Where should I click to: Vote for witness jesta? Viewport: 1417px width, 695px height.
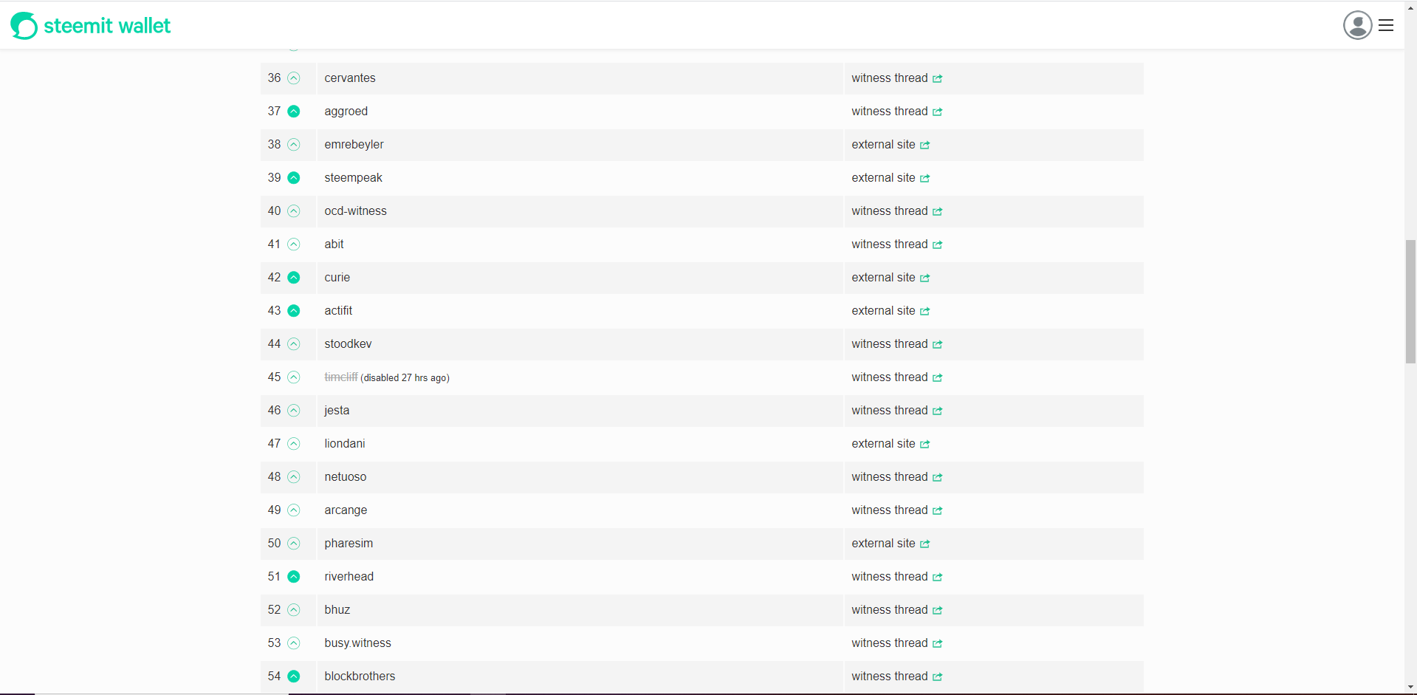(294, 411)
